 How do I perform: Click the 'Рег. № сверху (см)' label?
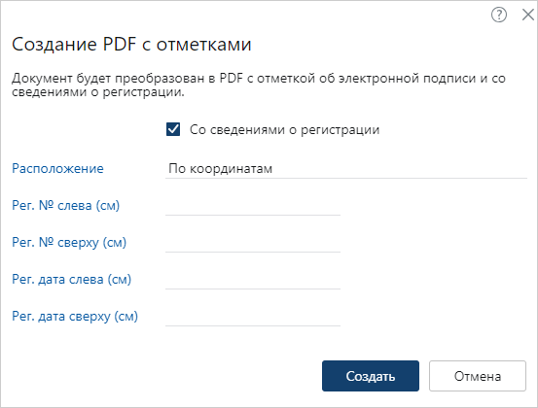pos(69,243)
